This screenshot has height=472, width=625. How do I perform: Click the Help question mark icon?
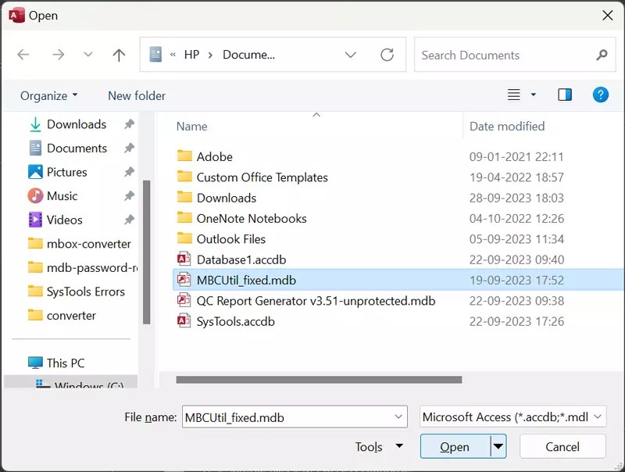[601, 95]
